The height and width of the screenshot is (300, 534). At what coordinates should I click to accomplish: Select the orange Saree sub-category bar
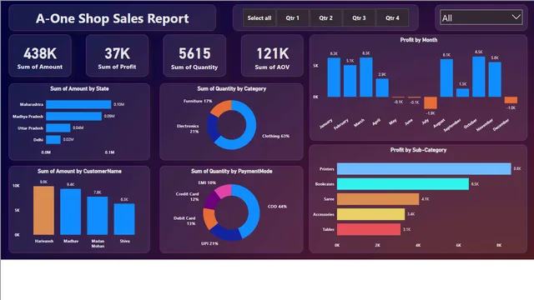point(378,199)
